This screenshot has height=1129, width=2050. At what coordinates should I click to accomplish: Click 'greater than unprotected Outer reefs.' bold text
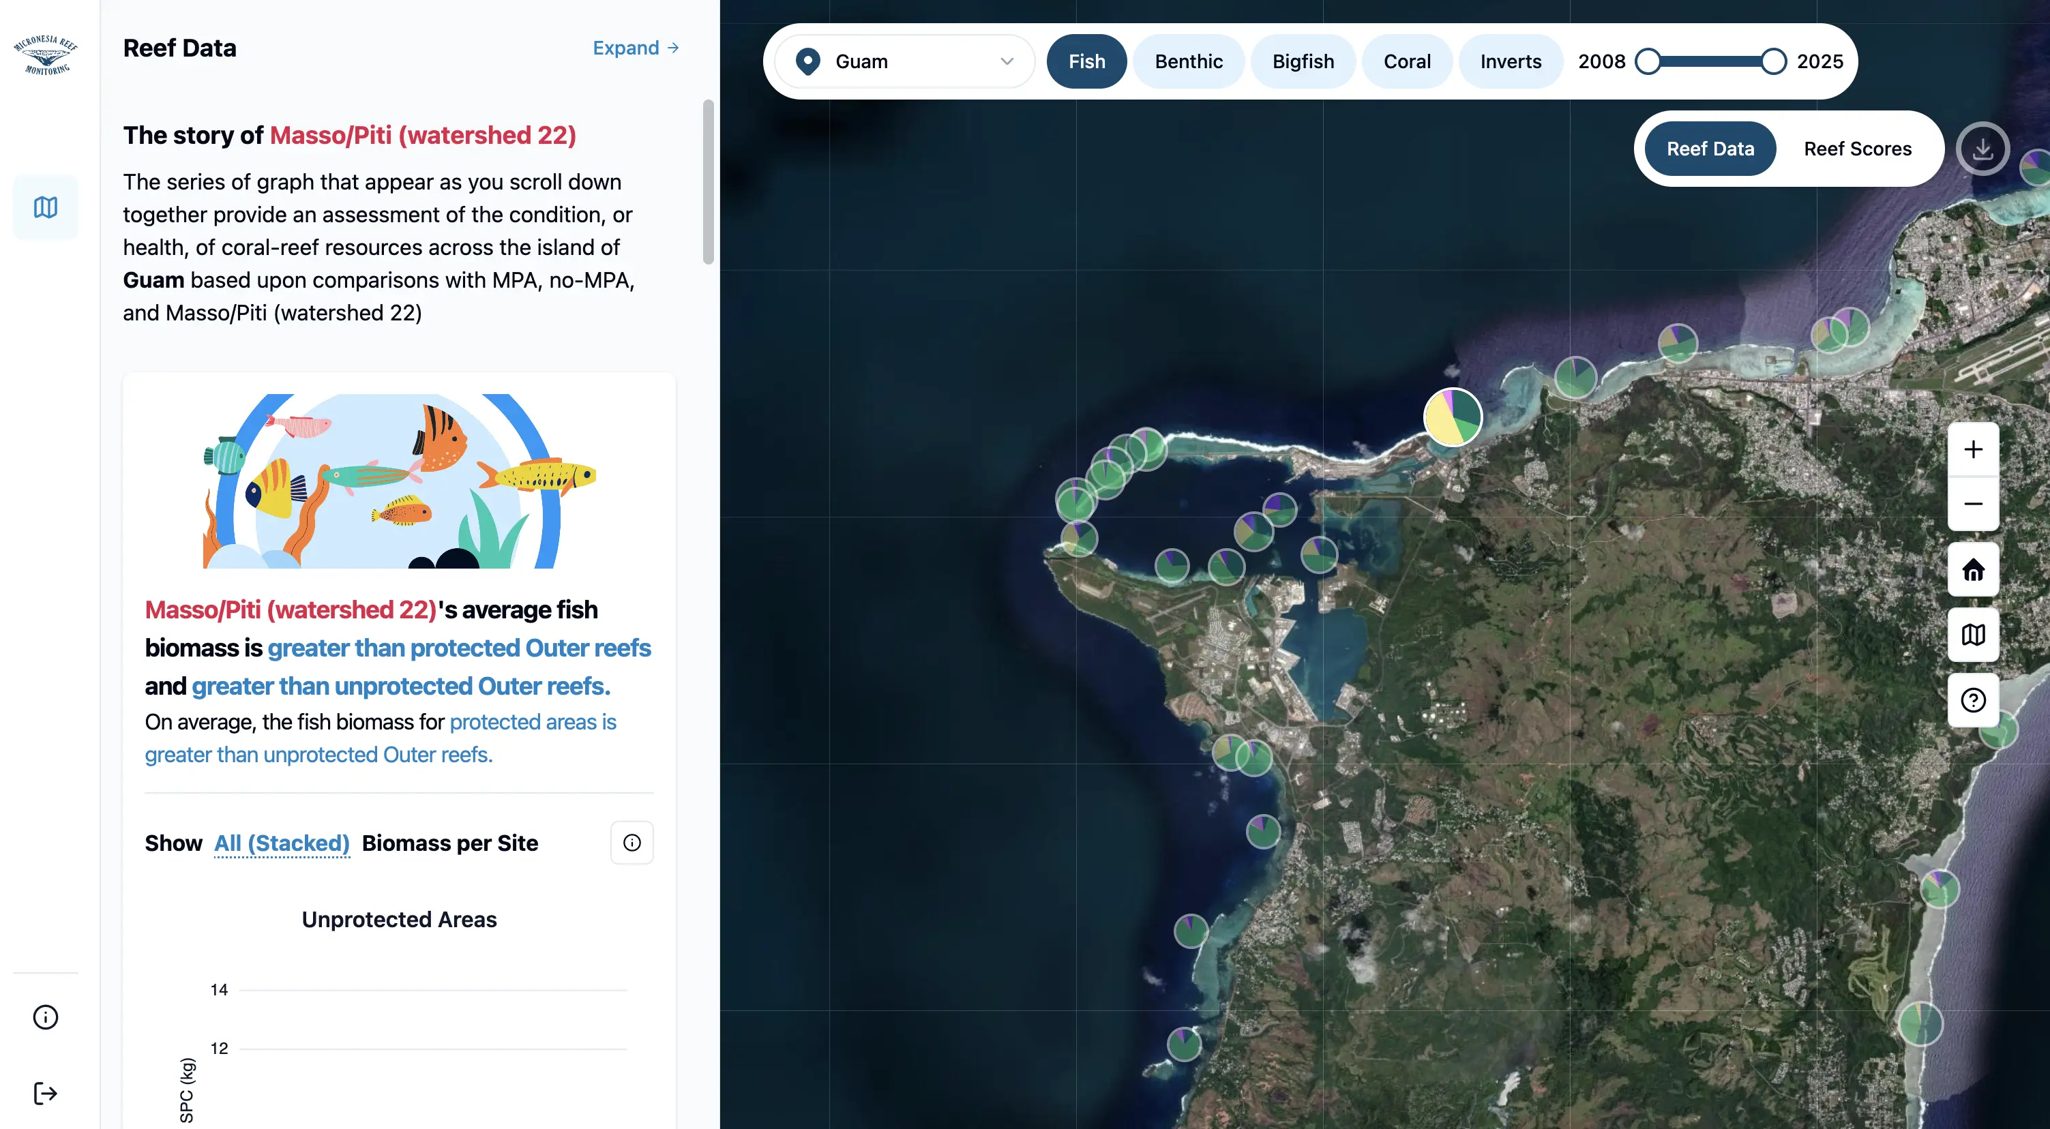click(x=401, y=686)
